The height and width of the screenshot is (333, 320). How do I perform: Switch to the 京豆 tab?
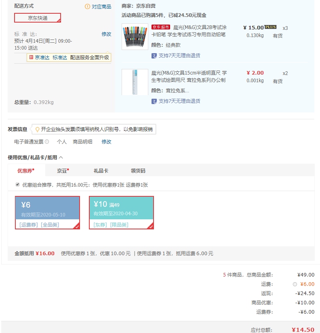pos(63,171)
